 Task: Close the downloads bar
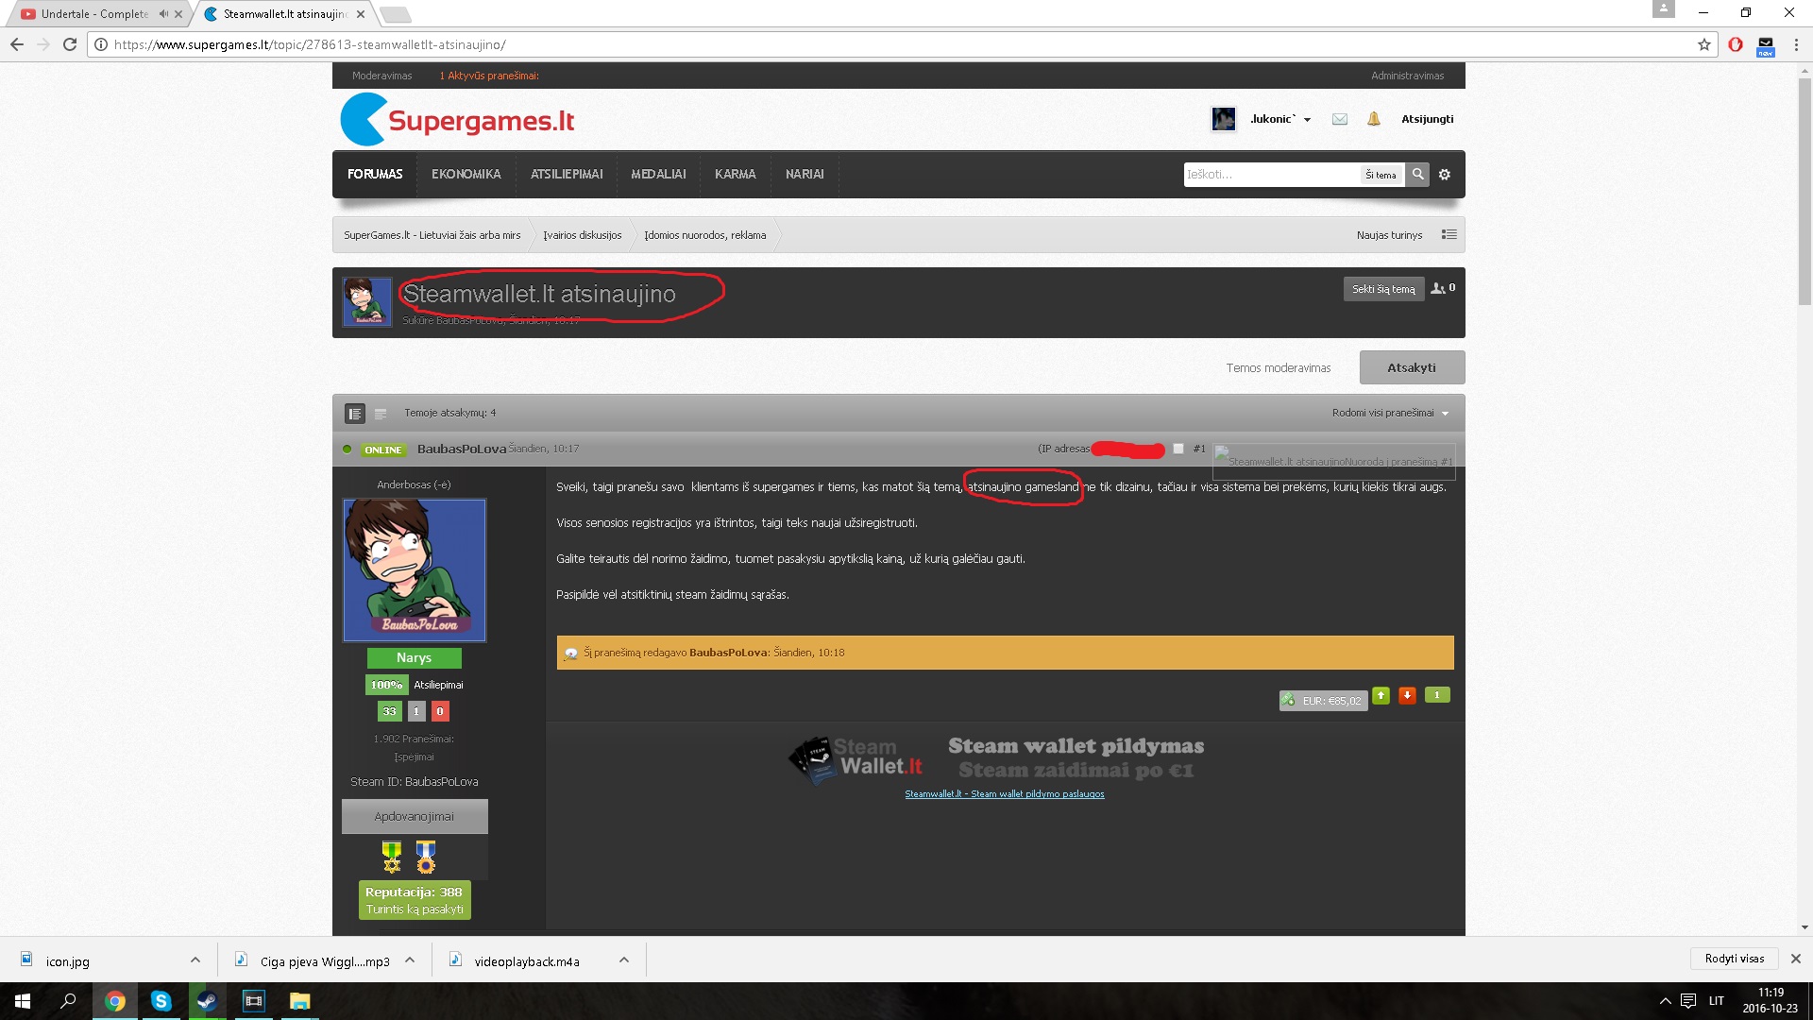[1796, 959]
